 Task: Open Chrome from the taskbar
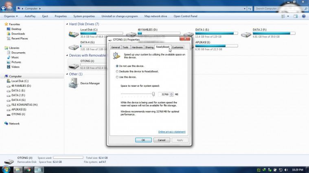pyautogui.click(x=28, y=170)
